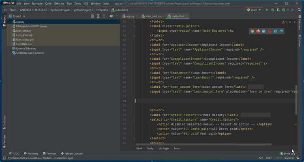Open in Chrome browser icon
Screen dimensions: 304x162
click(252, 31)
